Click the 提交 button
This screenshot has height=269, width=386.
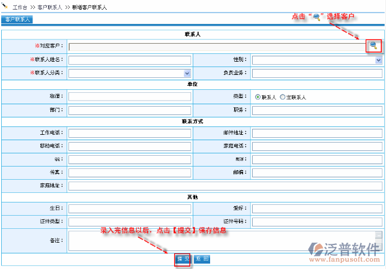click(183, 259)
